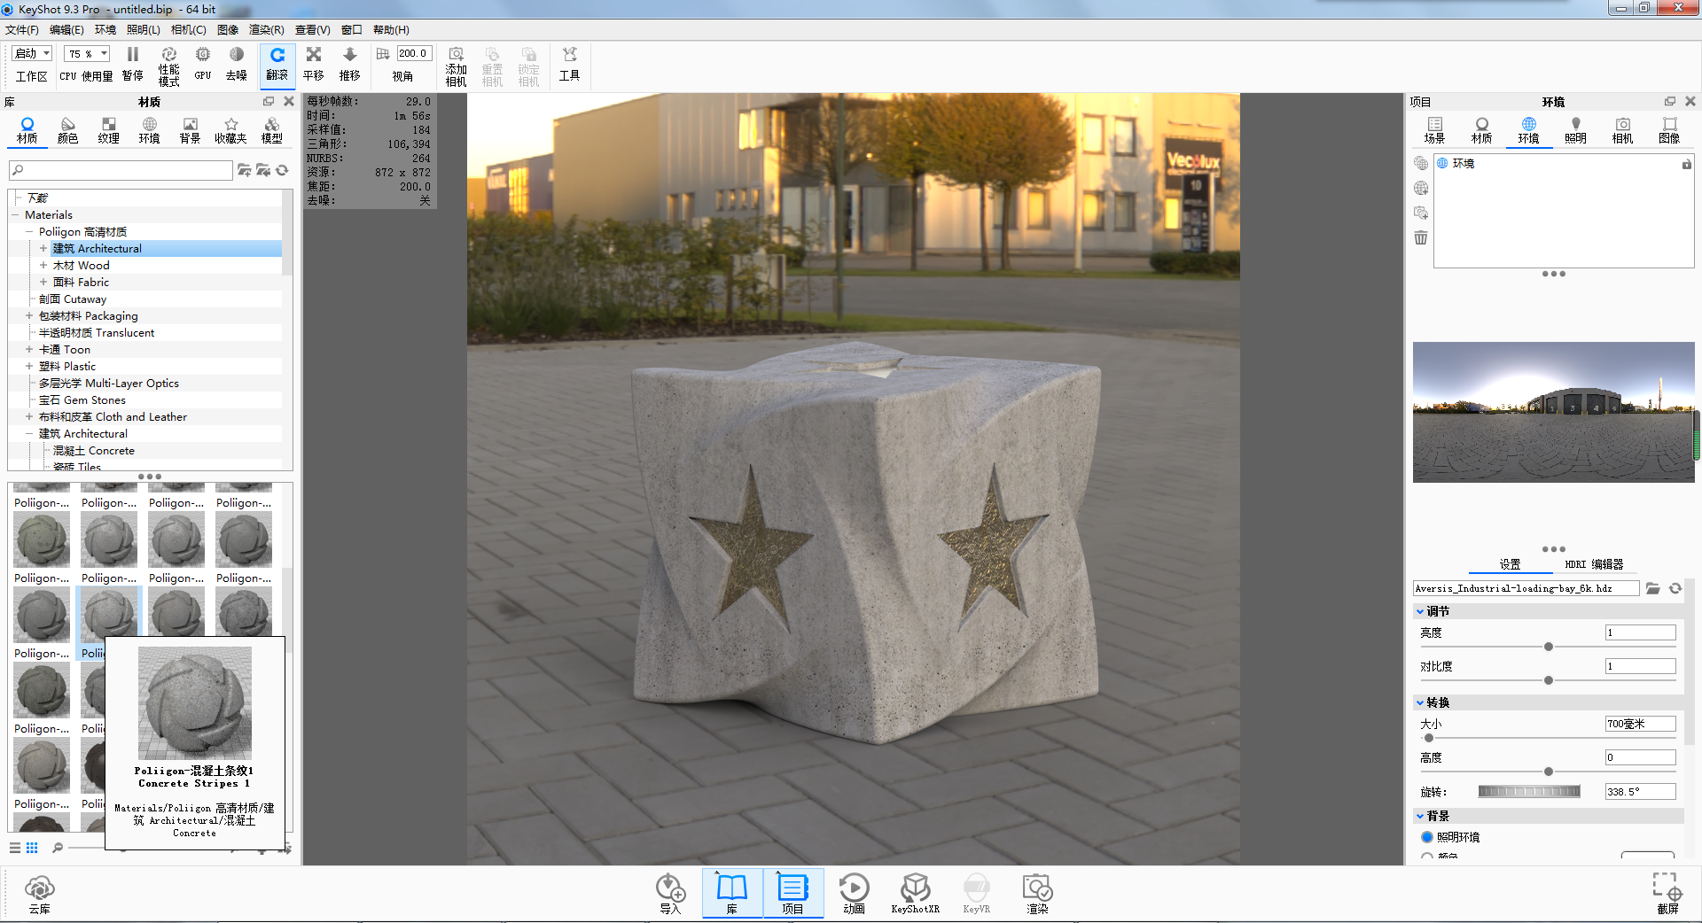Open the 启动 workspace dropdown
The height and width of the screenshot is (923, 1702).
[x=33, y=54]
